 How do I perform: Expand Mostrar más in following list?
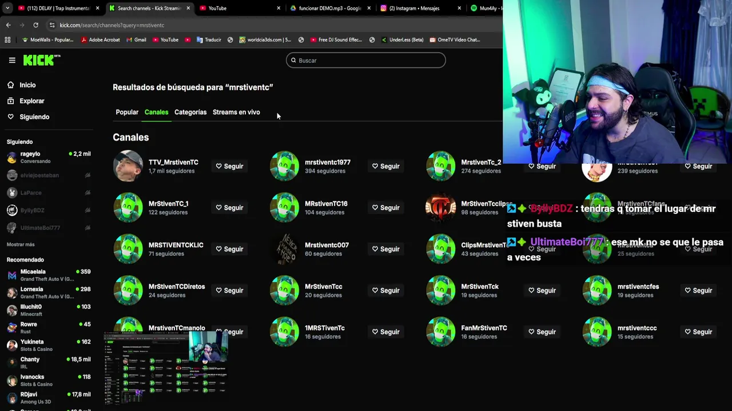click(21, 244)
